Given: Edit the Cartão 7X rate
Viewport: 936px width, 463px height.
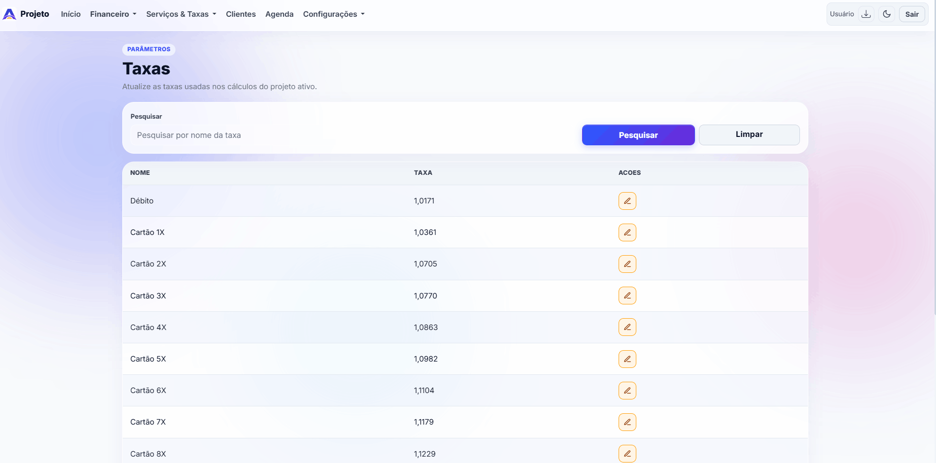Looking at the screenshot, I should pyautogui.click(x=627, y=422).
